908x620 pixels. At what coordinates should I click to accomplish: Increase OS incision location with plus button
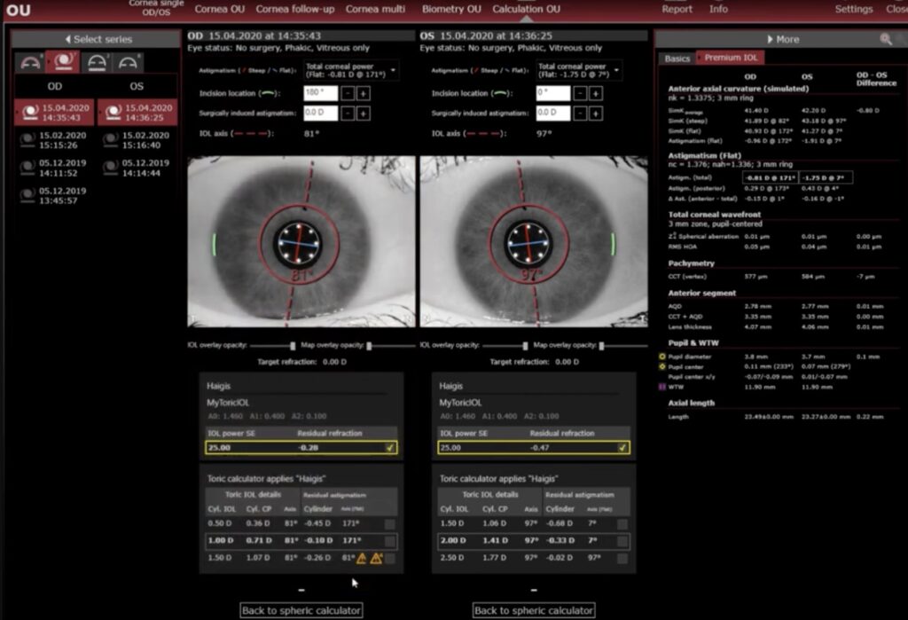tap(596, 93)
